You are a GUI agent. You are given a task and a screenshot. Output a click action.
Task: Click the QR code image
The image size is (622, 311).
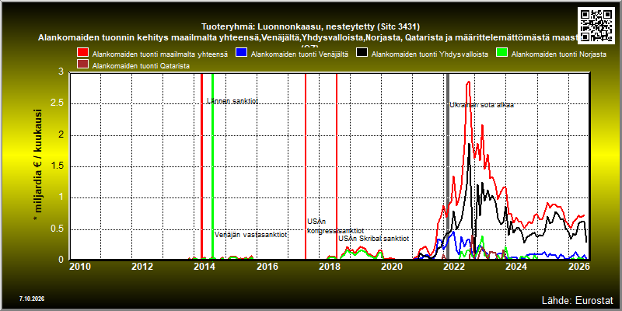[597, 25]
